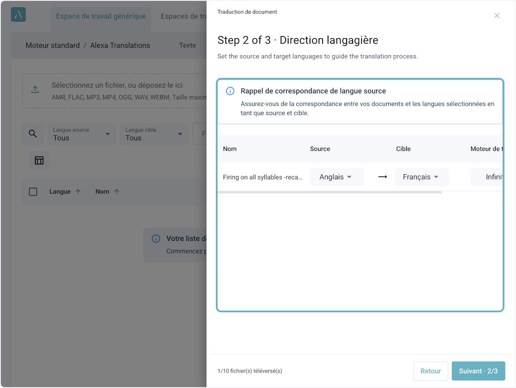Image resolution: width=516 pixels, height=388 pixels.
Task: Click the Moteur standard breadcrumb
Action: pos(52,45)
